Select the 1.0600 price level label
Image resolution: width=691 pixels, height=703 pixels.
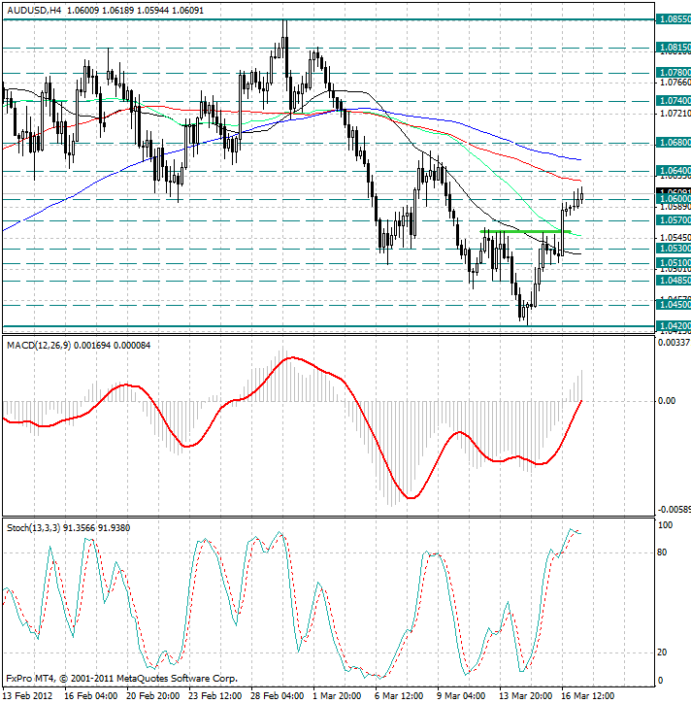(674, 199)
